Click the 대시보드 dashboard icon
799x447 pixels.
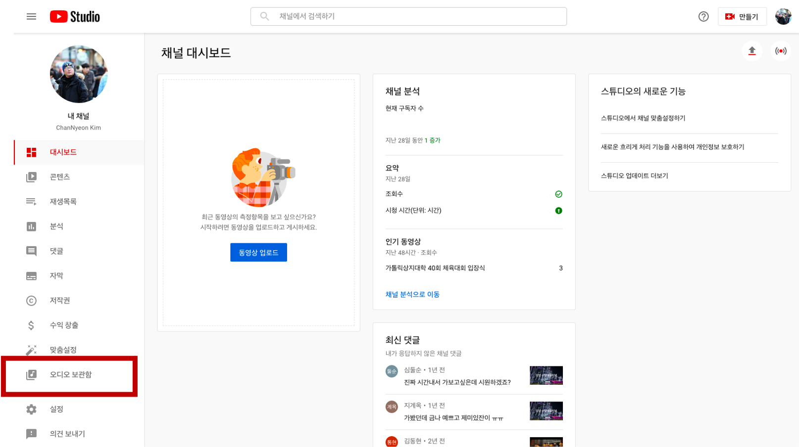(x=31, y=152)
